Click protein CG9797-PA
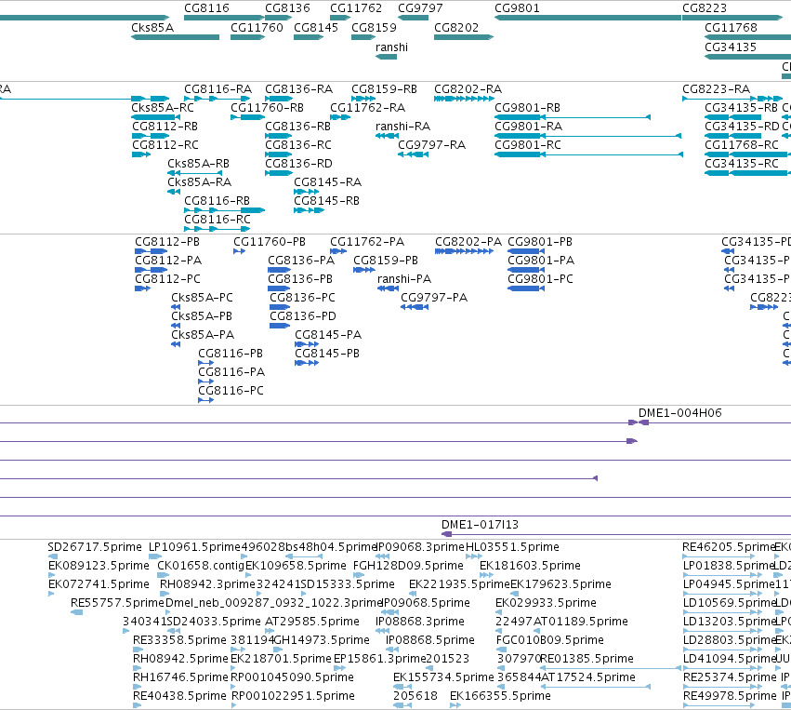Viewport: 791px width, 710px height. (434, 298)
